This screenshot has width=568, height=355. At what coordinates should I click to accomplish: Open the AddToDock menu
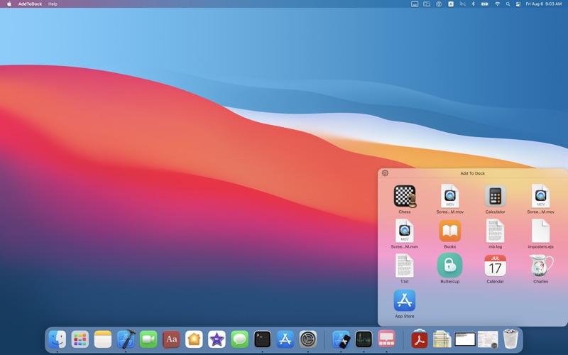[x=30, y=4]
